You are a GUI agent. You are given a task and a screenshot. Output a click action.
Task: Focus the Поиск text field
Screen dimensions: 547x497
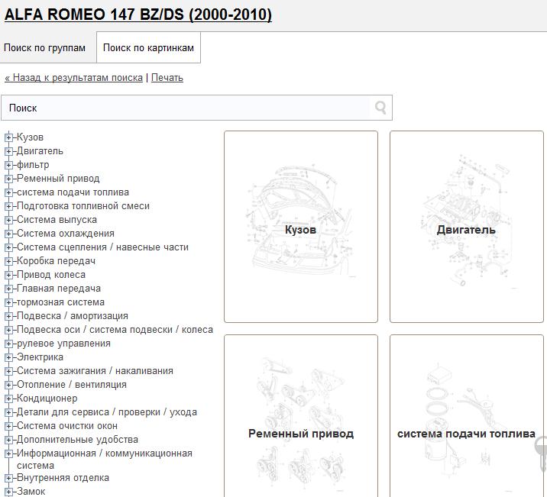pos(187,108)
